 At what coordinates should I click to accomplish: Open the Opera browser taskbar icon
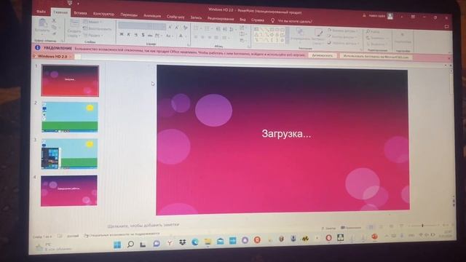coord(328,238)
